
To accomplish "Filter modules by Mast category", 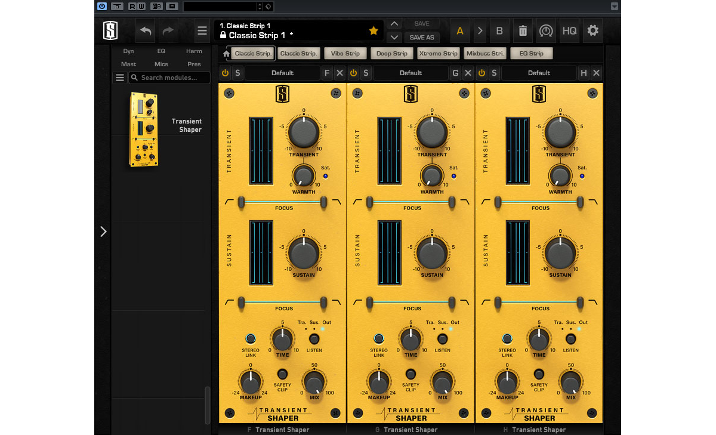I will 128,64.
